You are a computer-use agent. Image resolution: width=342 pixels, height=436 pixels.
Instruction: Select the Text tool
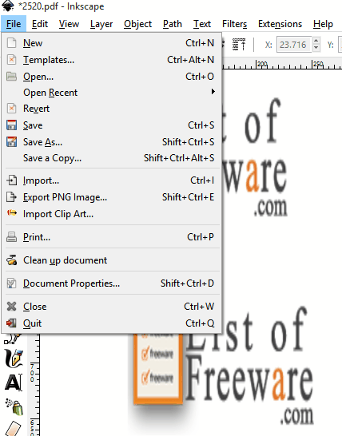[14, 382]
